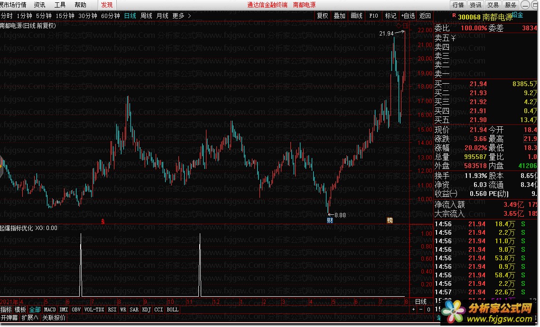540x327 pixels.
Task: Switch to the 发现 tab
Action: (107, 5)
